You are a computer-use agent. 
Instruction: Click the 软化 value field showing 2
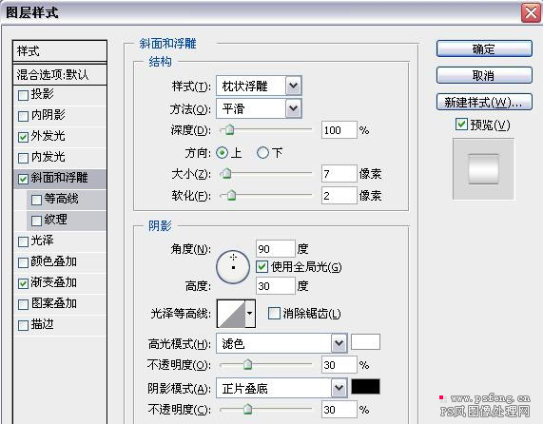(339, 196)
